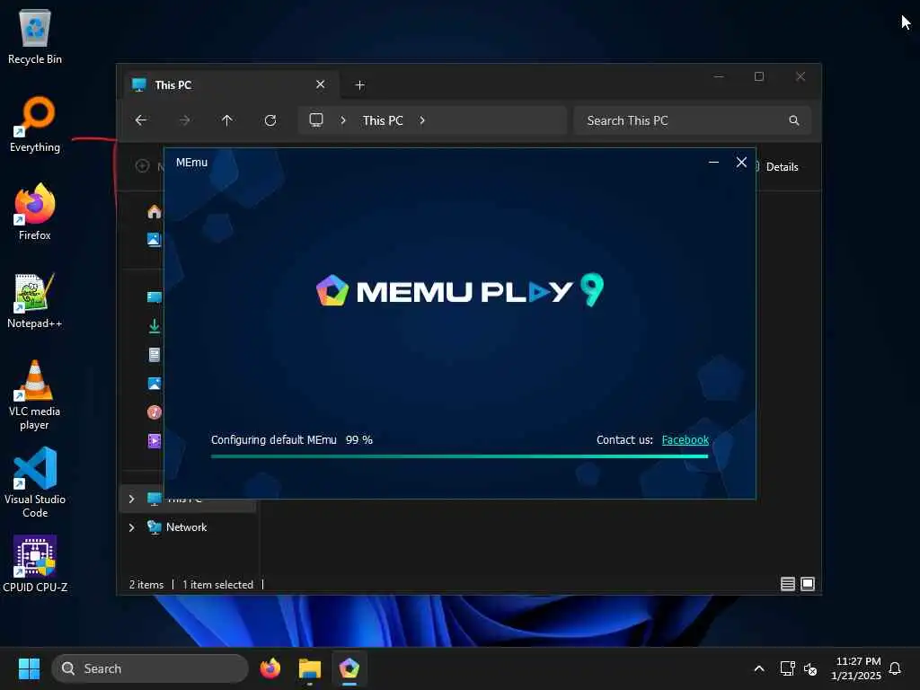Open the Windows Start menu

click(x=29, y=668)
